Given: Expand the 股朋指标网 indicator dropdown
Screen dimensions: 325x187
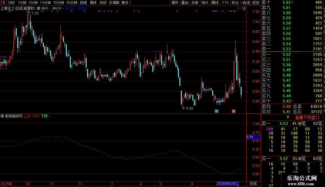Looking at the screenshot, I should click(x=2, y=116).
